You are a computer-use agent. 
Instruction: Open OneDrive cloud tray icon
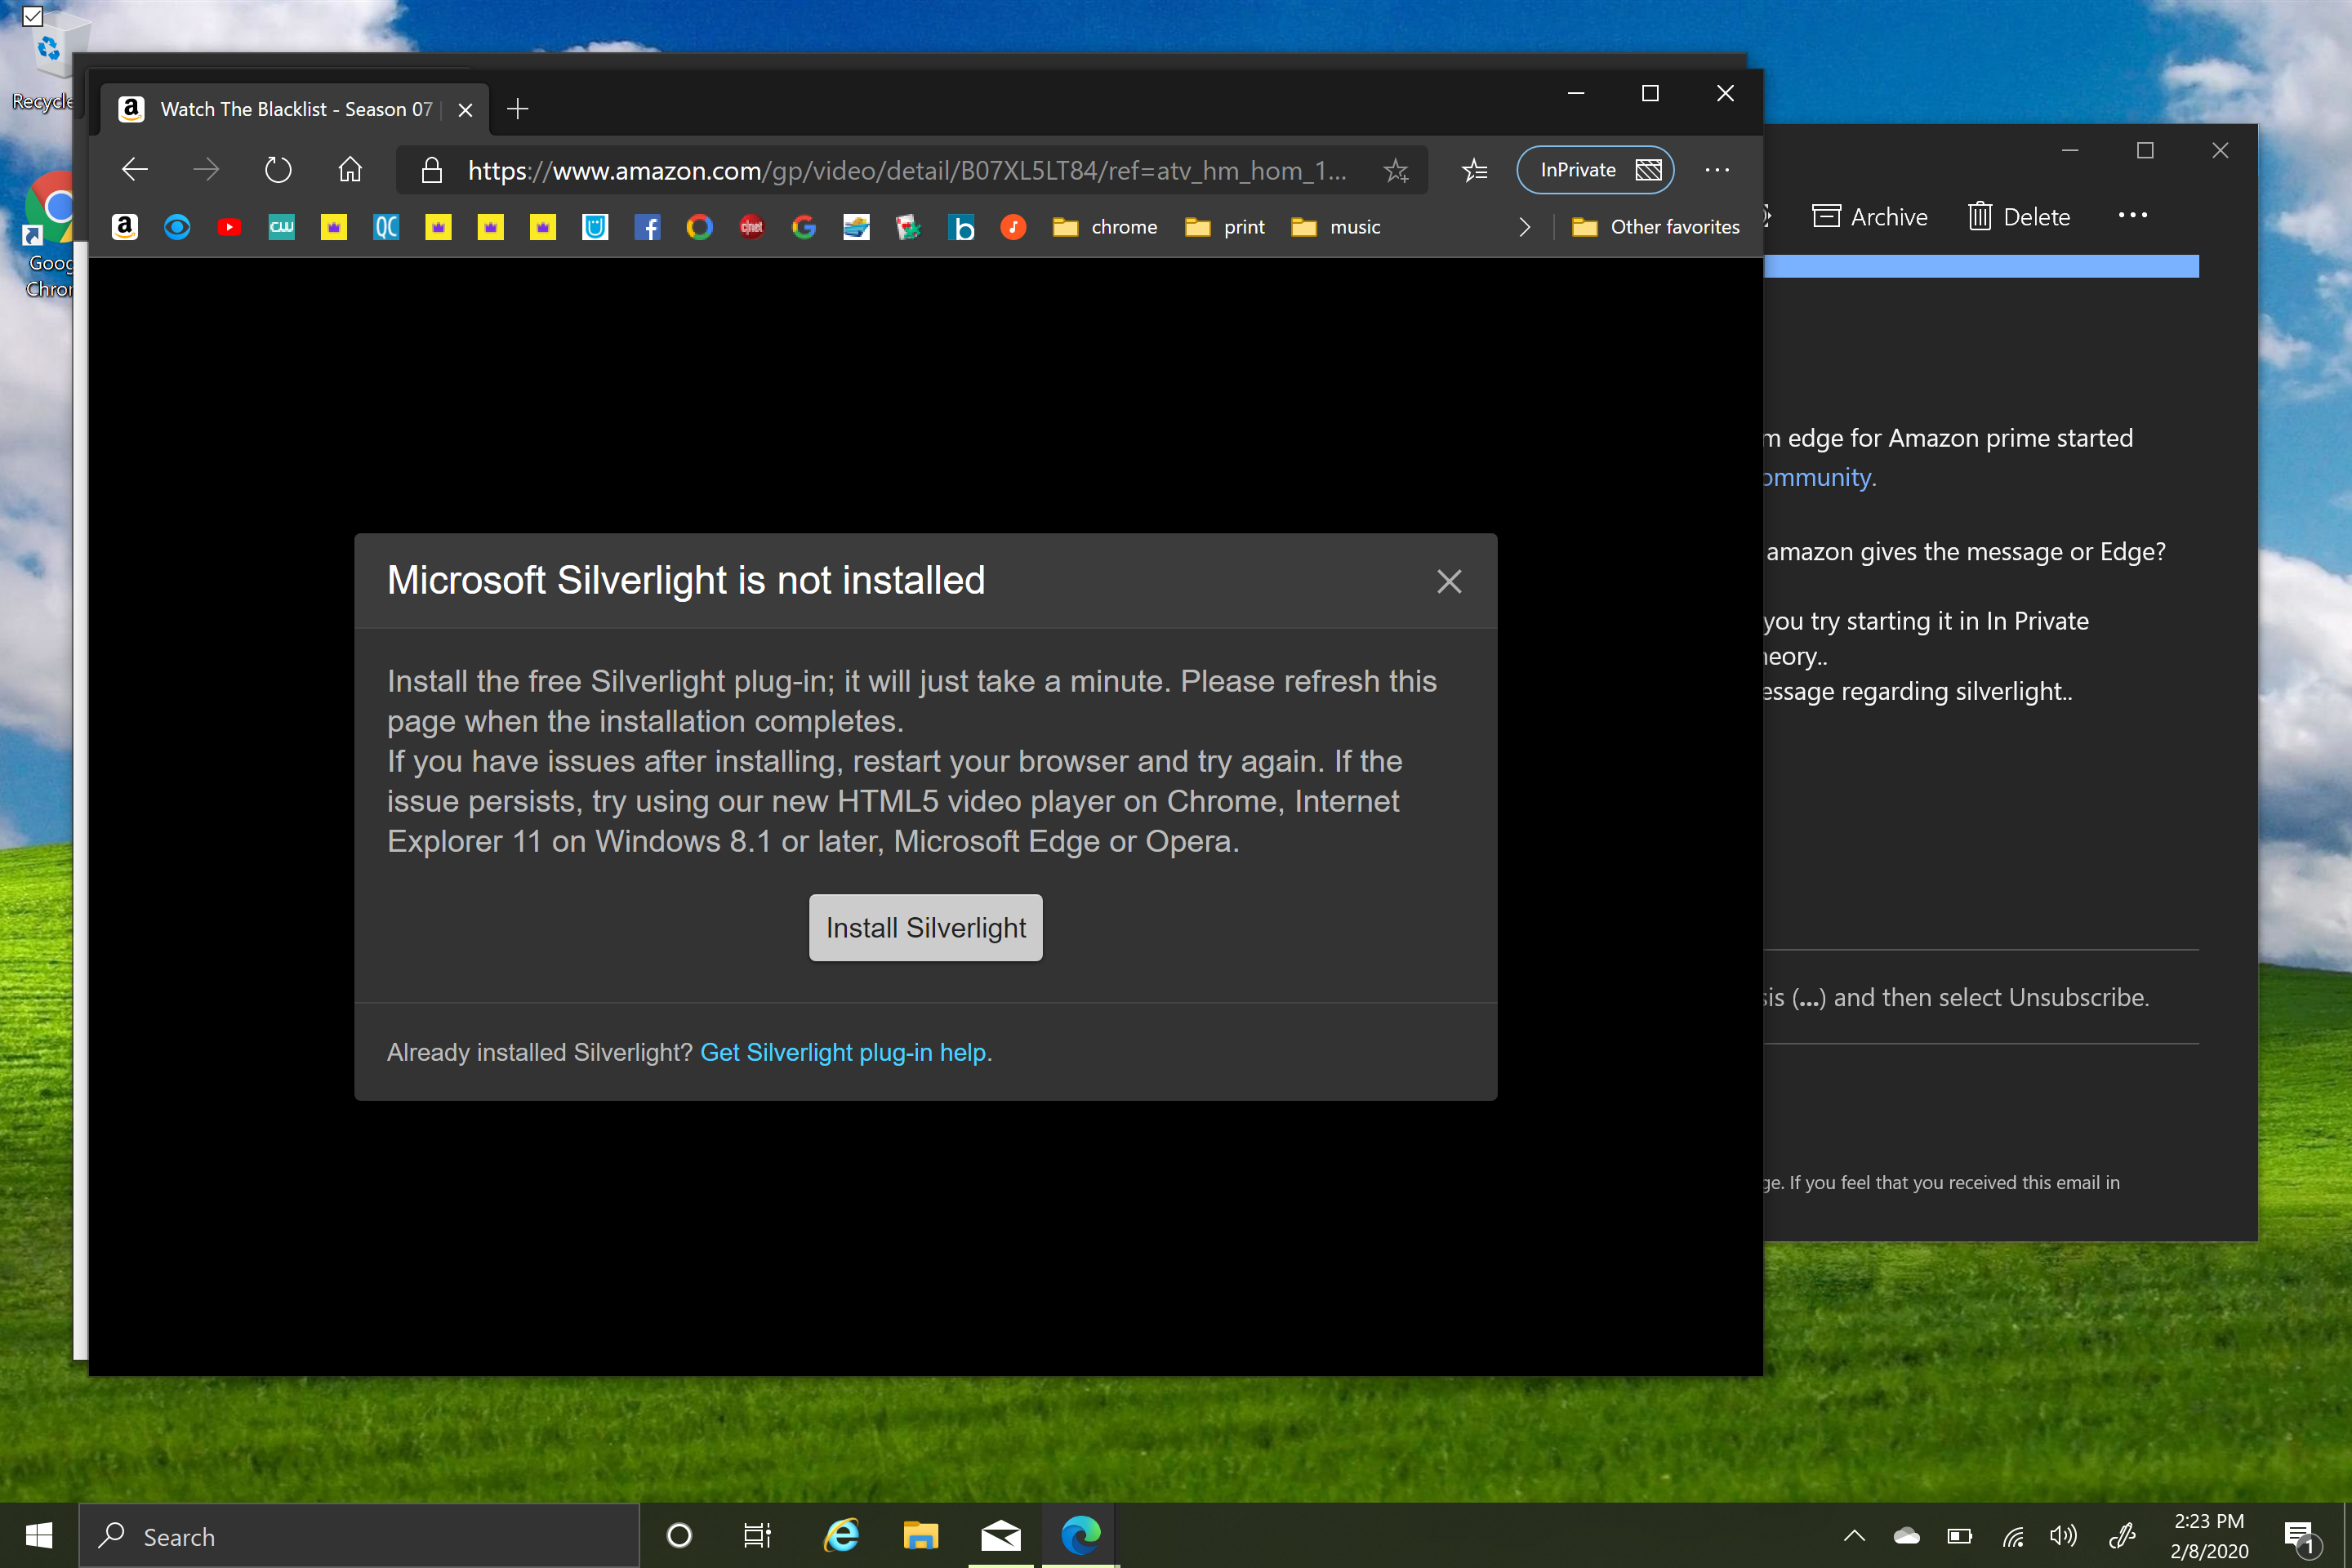click(x=1906, y=1536)
